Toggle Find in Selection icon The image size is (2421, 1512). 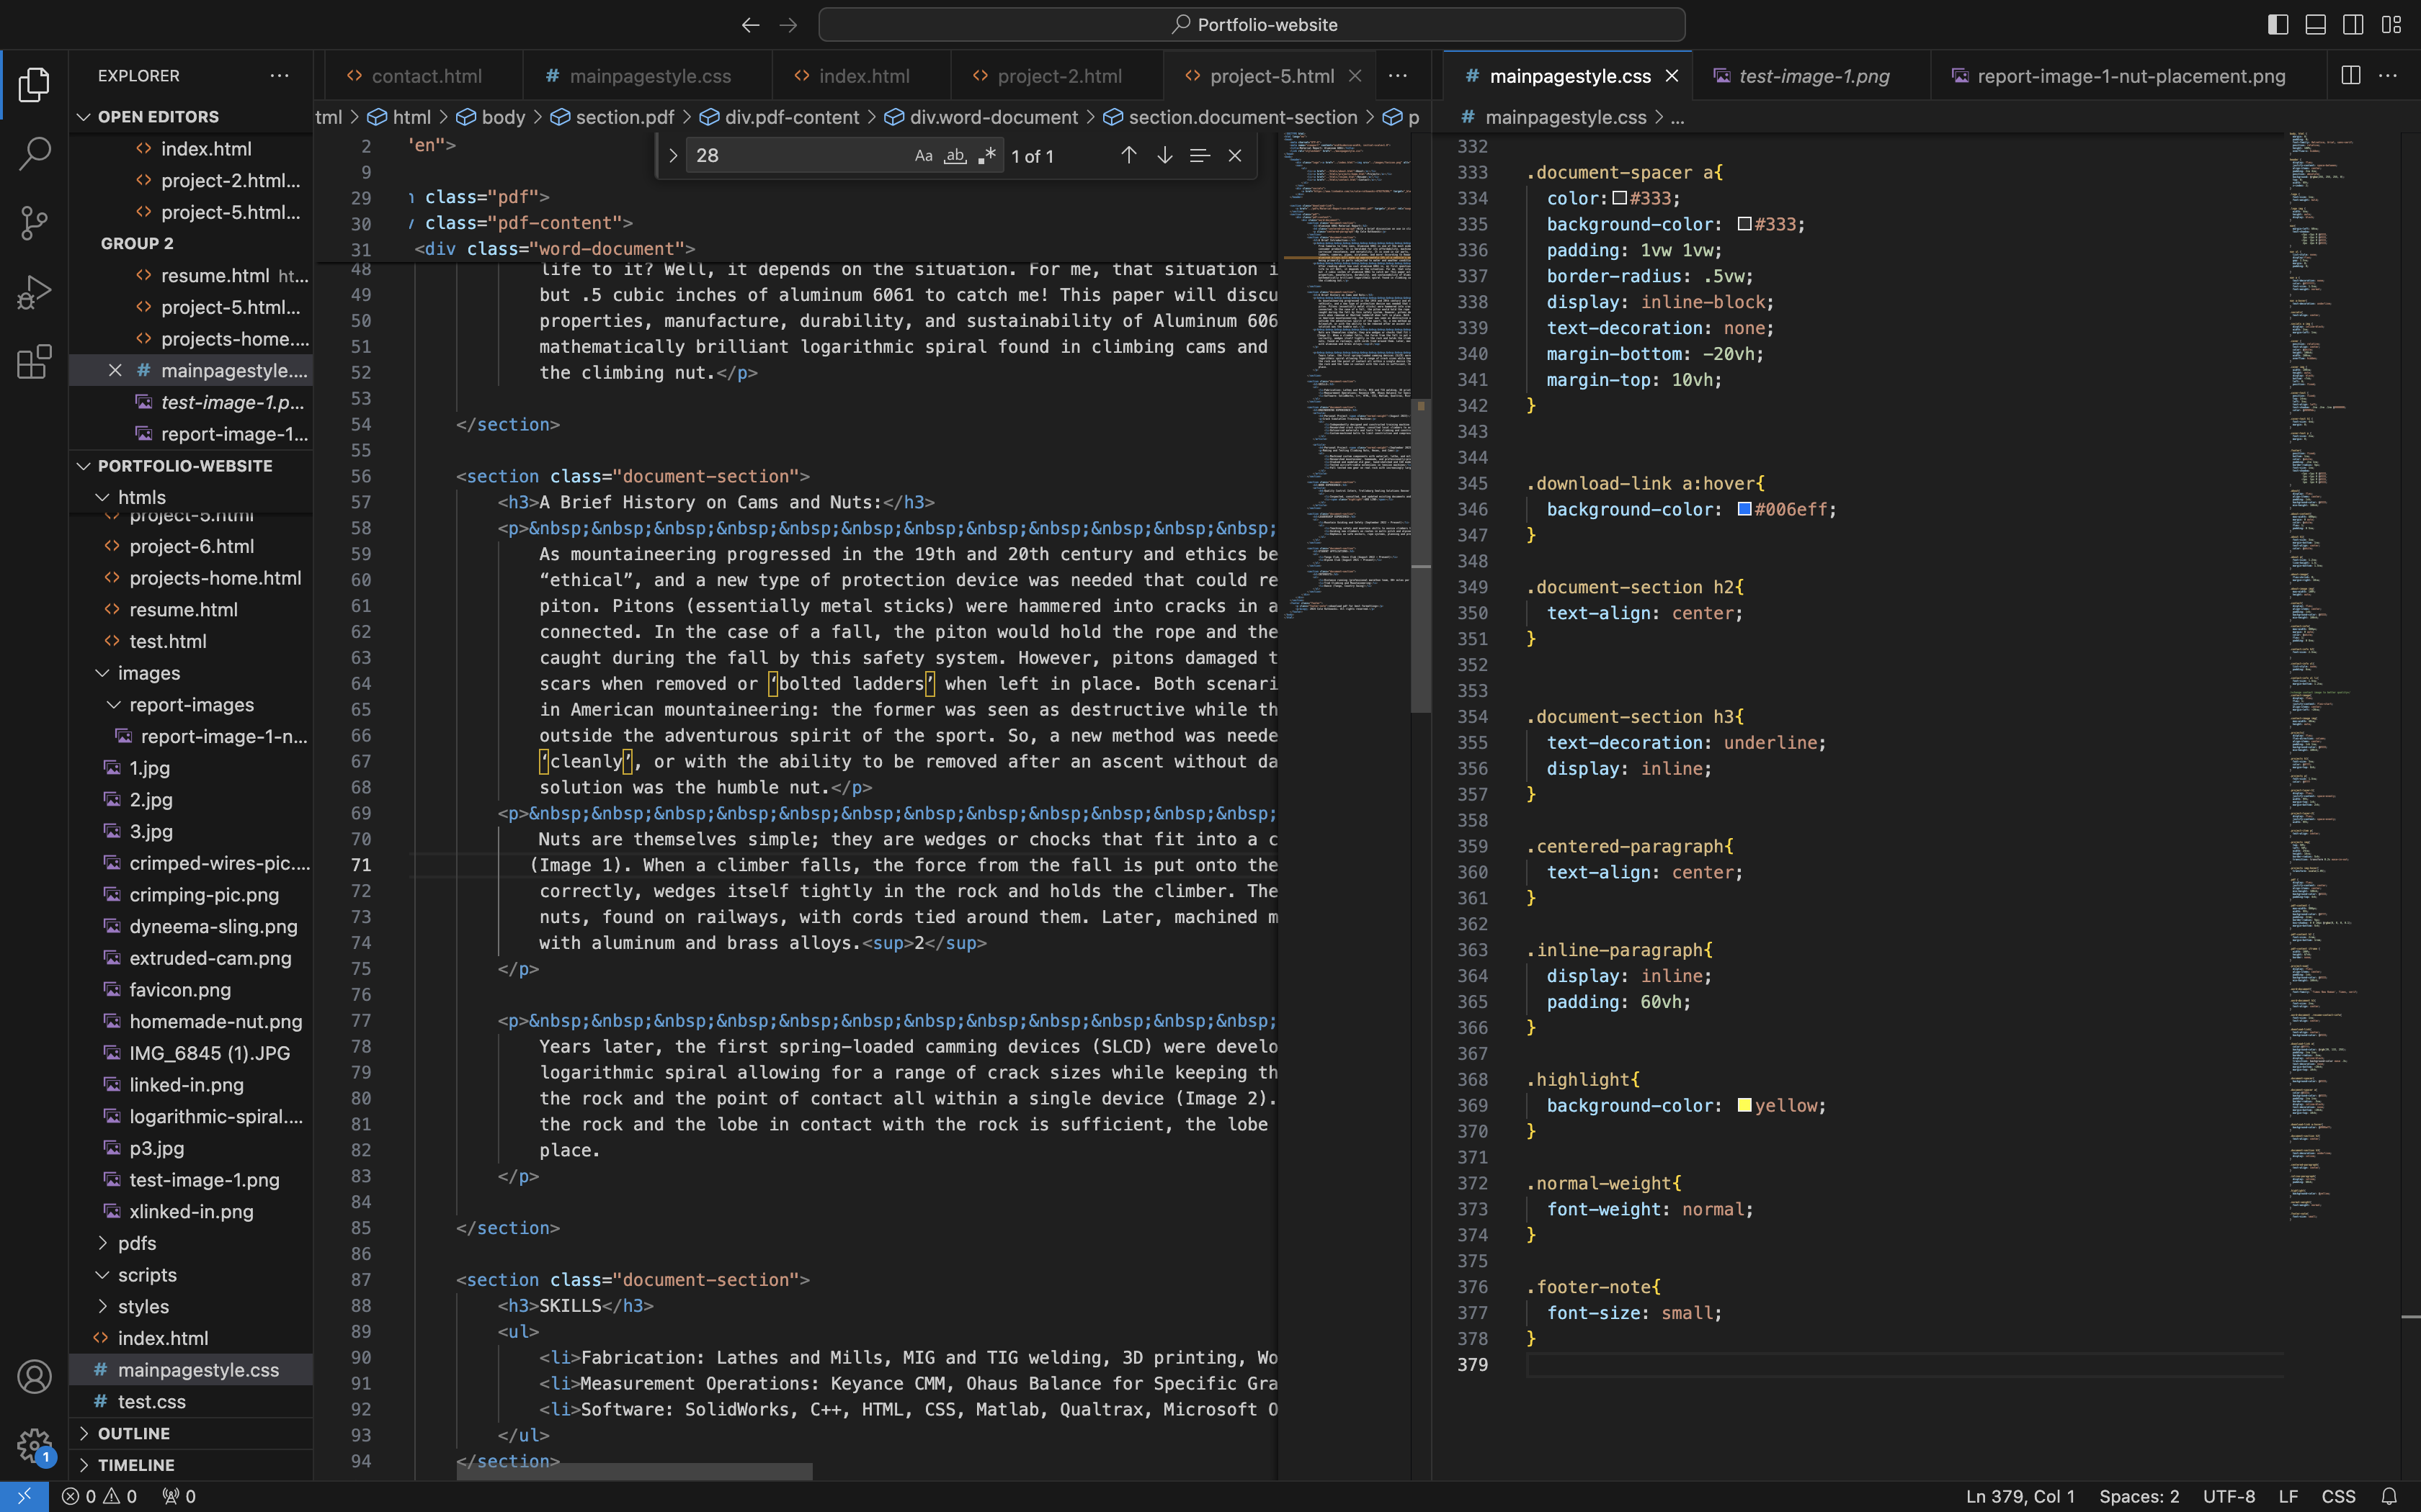(x=1200, y=156)
